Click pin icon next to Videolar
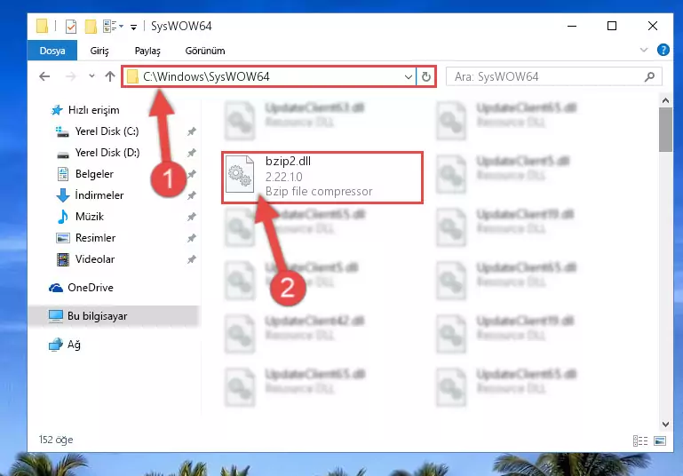Viewport: 683px width, 476px height. click(x=192, y=259)
